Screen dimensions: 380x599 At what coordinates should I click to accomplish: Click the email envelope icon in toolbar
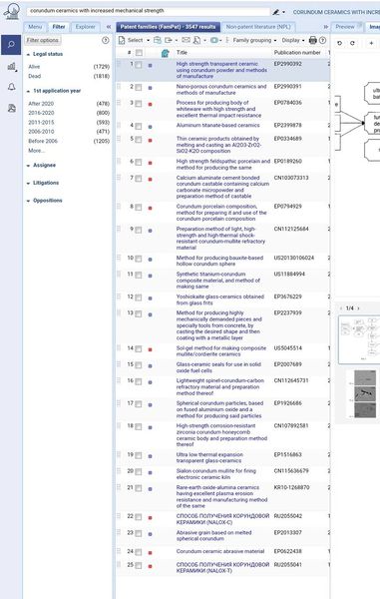click(186, 40)
